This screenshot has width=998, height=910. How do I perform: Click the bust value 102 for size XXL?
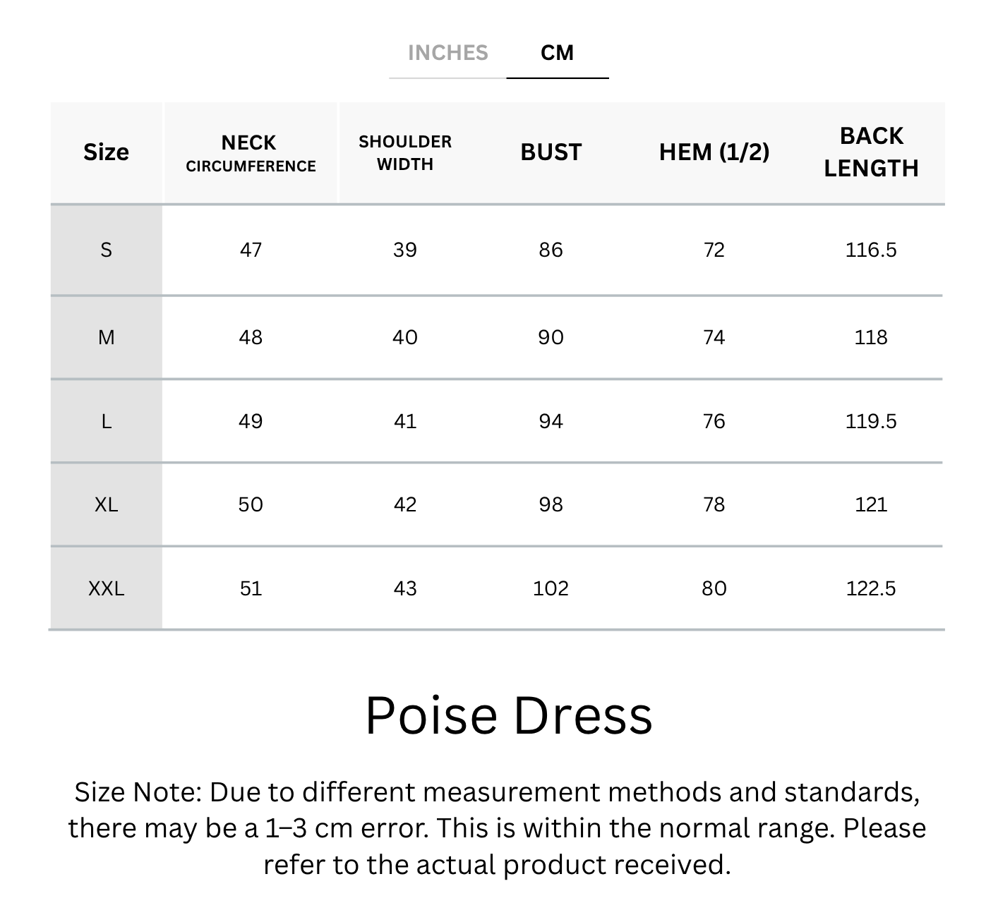[551, 588]
